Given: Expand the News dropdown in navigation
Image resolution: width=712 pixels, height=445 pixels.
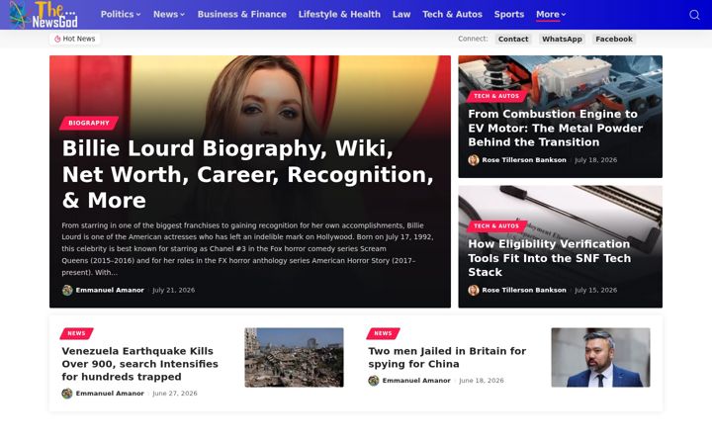Looking at the screenshot, I should (169, 15).
